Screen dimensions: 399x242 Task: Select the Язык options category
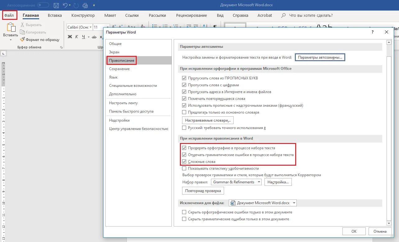click(x=139, y=77)
